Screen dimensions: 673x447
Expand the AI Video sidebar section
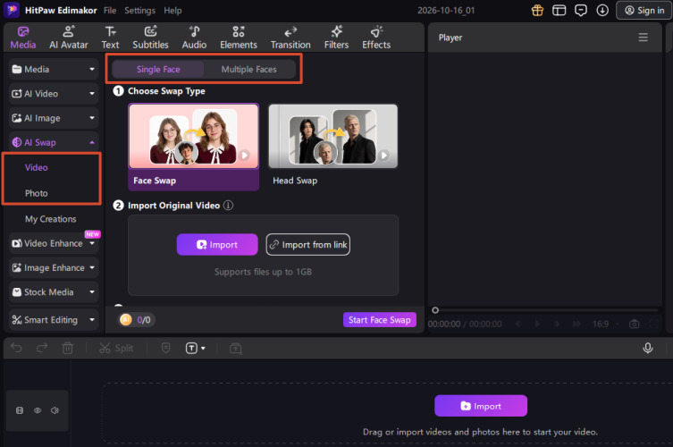pyautogui.click(x=54, y=94)
